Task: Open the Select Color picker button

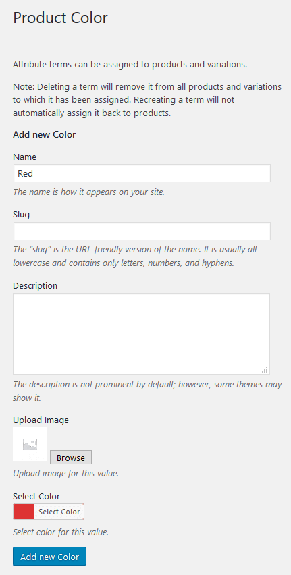Action: [x=59, y=512]
